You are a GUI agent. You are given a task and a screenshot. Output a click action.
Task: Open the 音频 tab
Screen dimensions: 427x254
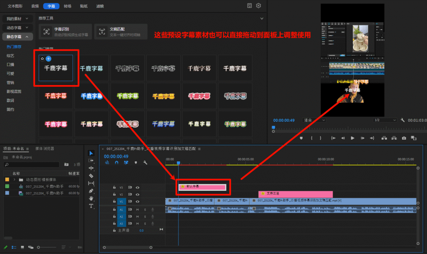tap(35, 6)
